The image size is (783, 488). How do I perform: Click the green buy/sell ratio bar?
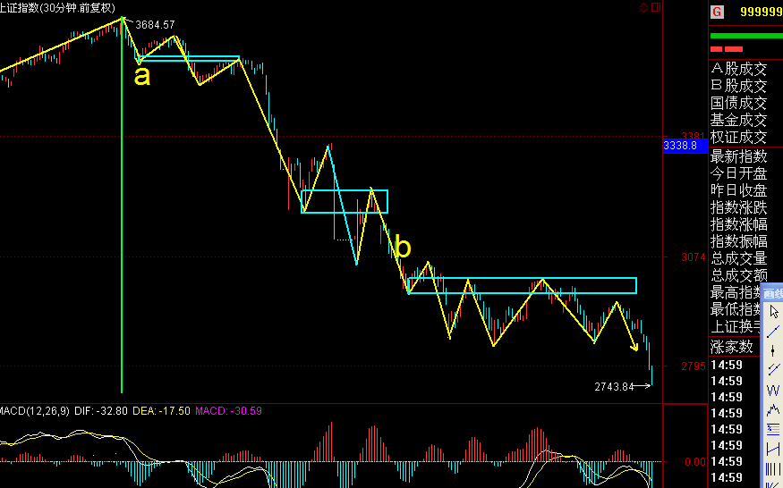(x=746, y=36)
